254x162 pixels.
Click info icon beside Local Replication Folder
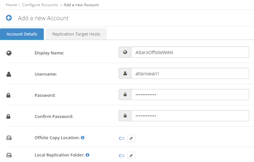tap(88, 155)
